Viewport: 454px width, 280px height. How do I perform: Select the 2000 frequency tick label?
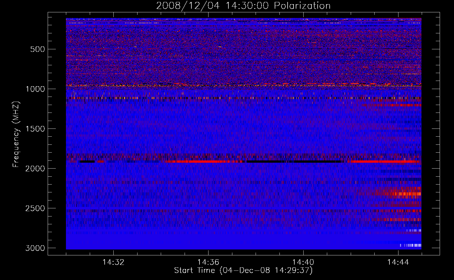coord(35,169)
